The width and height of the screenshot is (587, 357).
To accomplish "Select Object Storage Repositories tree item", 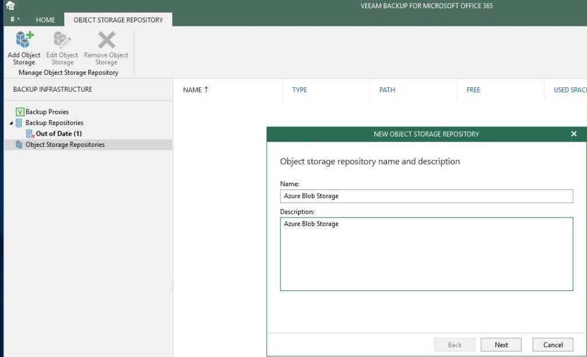I will 65,145.
